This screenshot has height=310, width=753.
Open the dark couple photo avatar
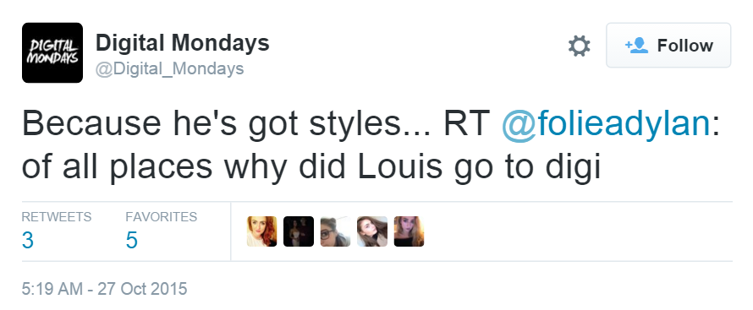(x=298, y=231)
